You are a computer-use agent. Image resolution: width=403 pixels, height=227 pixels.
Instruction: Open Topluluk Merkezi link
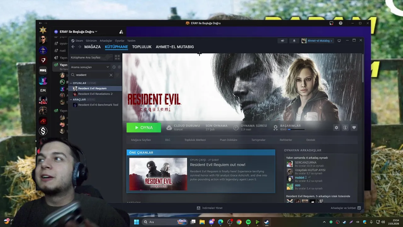tap(195, 140)
